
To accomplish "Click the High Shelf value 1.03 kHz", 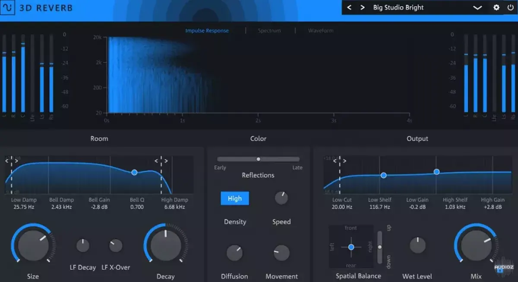I will pos(455,207).
